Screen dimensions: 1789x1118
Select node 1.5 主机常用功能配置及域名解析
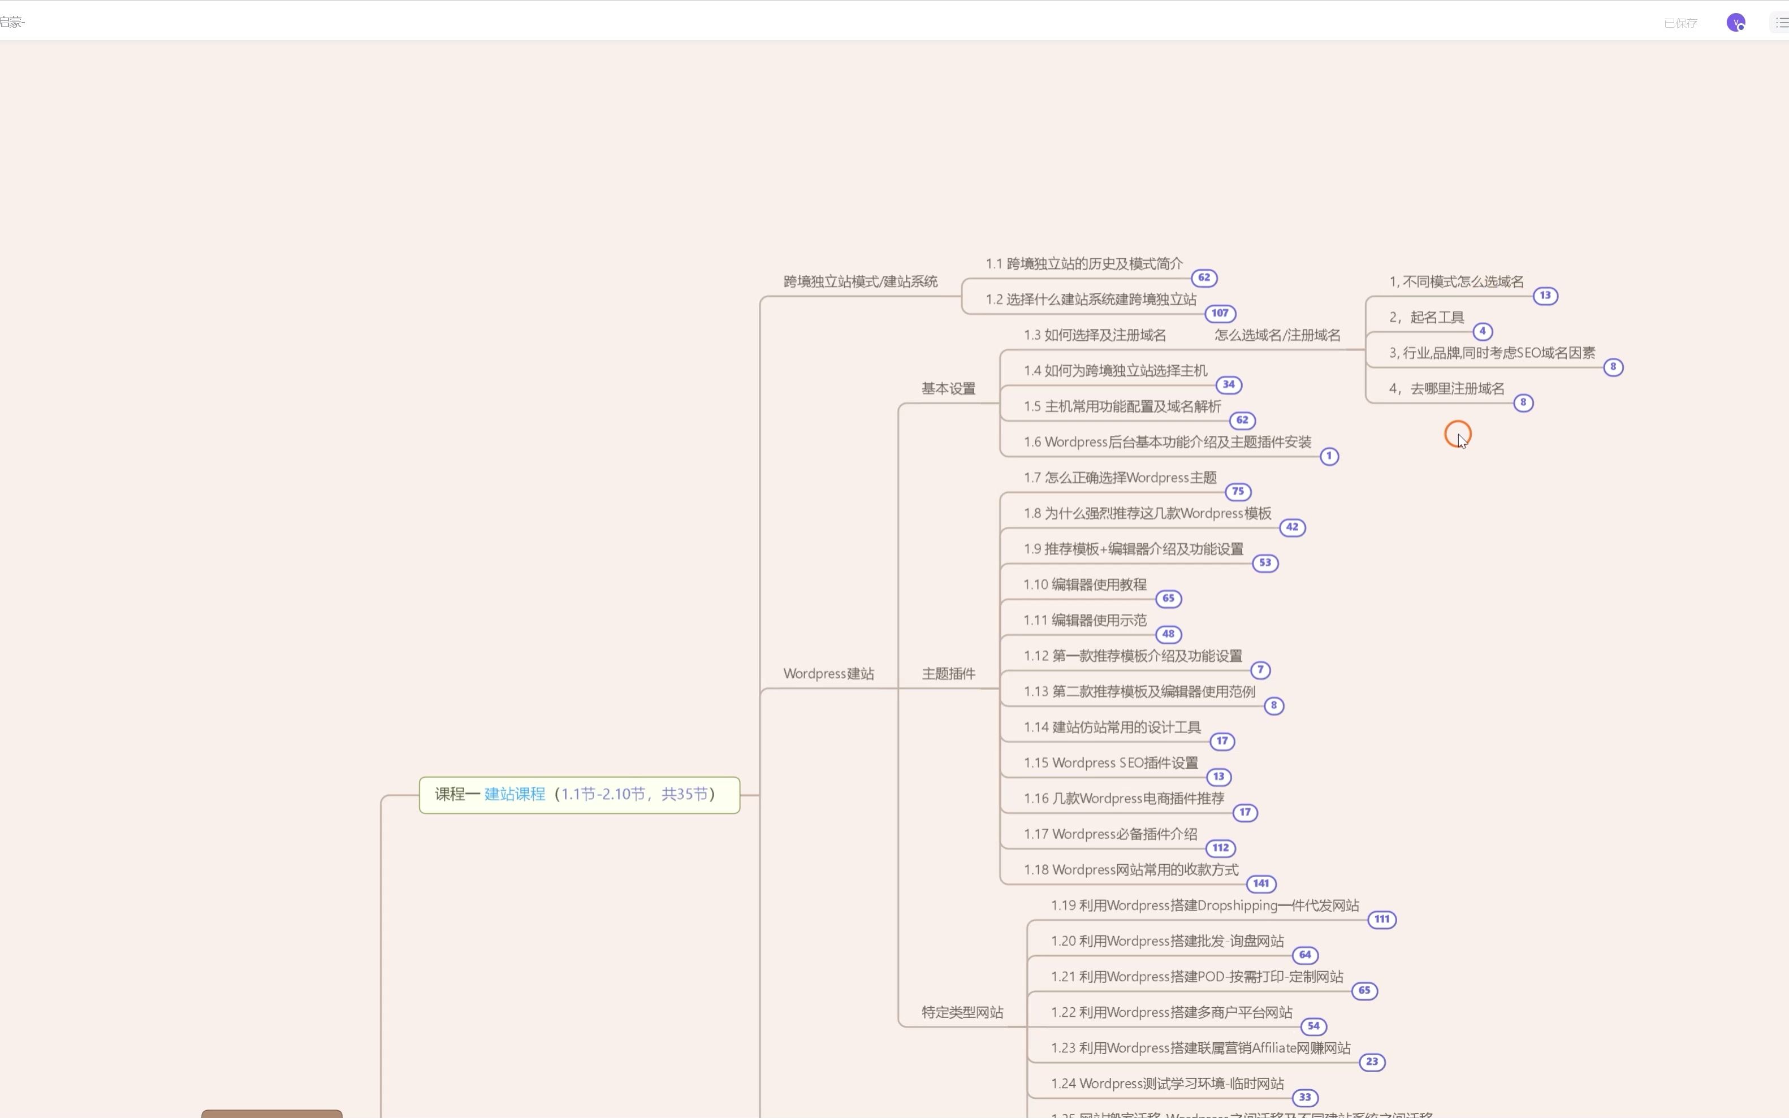pyautogui.click(x=1122, y=407)
